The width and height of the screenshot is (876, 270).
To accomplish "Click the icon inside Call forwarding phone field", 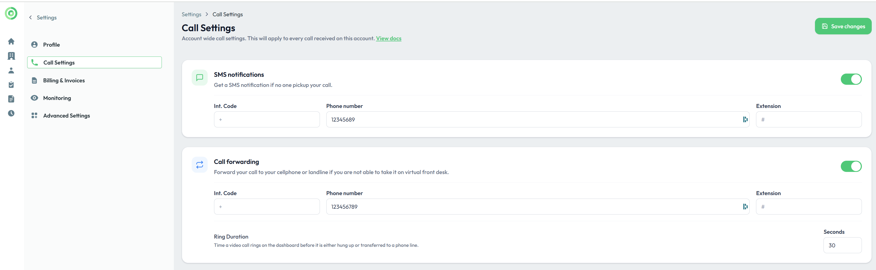I will point(745,206).
